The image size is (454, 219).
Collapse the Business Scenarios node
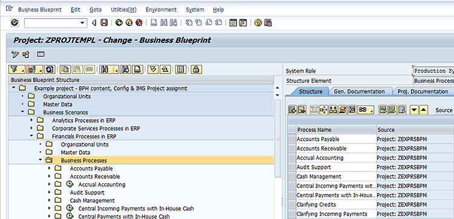point(22,113)
